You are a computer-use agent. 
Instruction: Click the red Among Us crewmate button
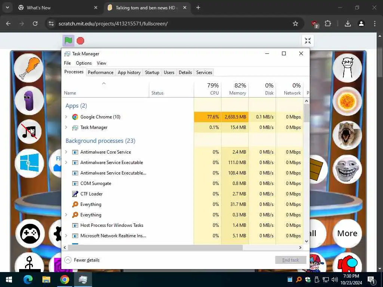pyautogui.click(x=347, y=263)
